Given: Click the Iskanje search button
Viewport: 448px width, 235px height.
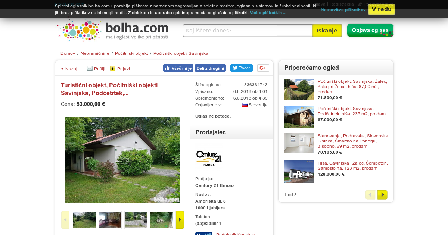Looking at the screenshot, I should 327,31.
